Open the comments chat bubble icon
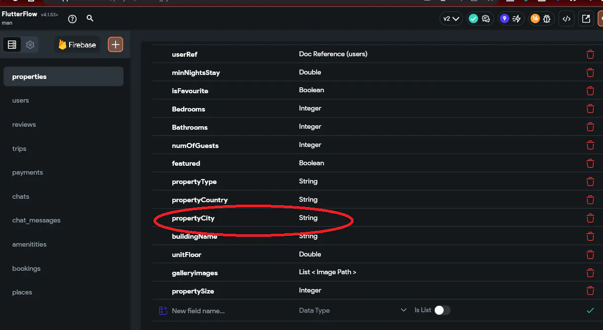Image resolution: width=603 pixels, height=330 pixels. (x=486, y=19)
